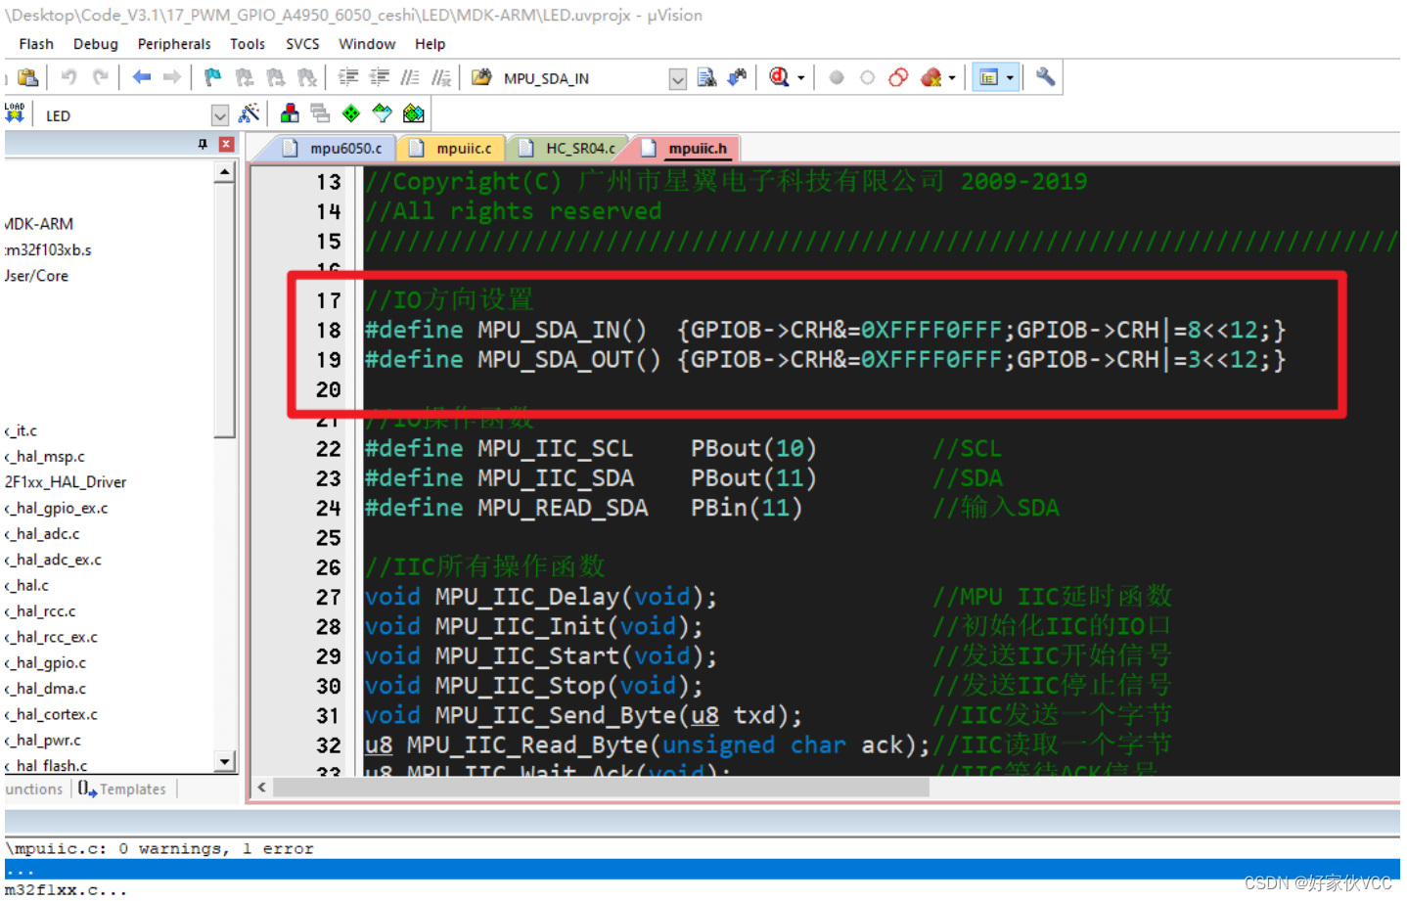This screenshot has width=1407, height=901.
Task: Click project tree scroll down arrow
Action: pyautogui.click(x=225, y=761)
